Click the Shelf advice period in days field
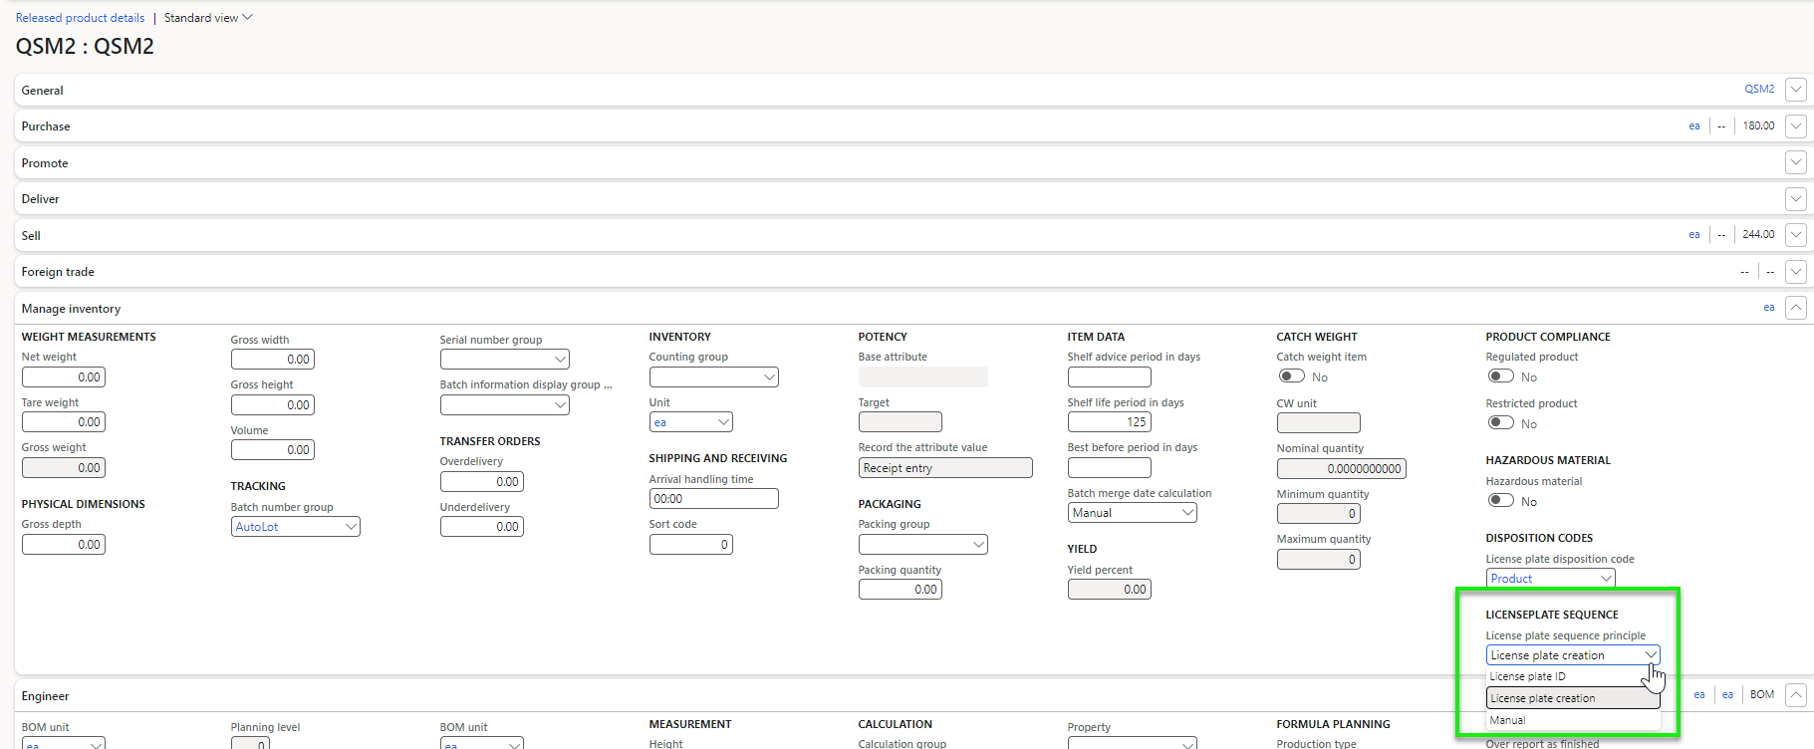 [x=1110, y=377]
